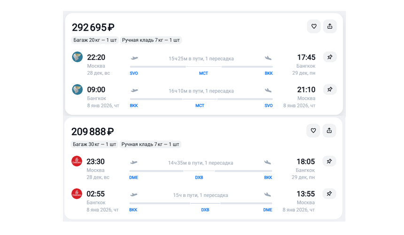
Task: Click the Oman Air logo on the 09:00 flight
Action: (78, 89)
